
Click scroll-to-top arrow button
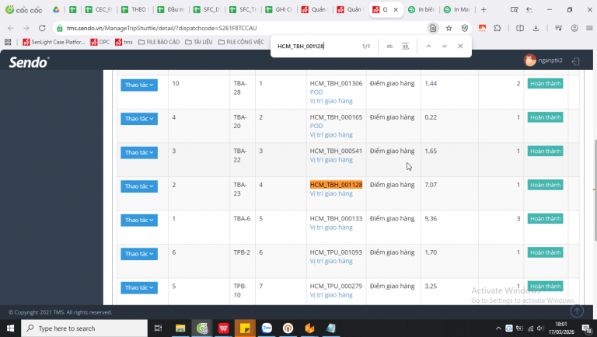tap(577, 311)
